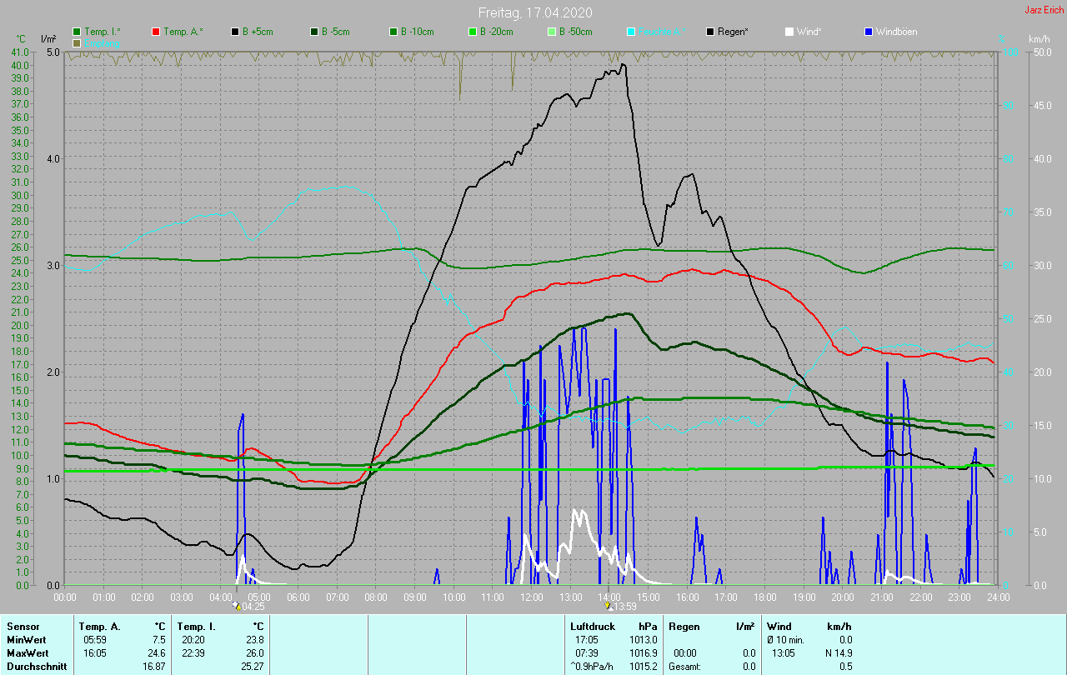The width and height of the screenshot is (1067, 675).
Task: Click the "06:00" time axis label
Action: coord(298,597)
